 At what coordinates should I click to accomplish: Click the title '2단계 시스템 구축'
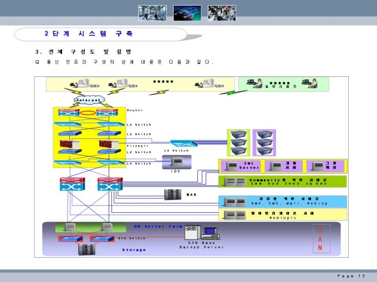coord(89,34)
